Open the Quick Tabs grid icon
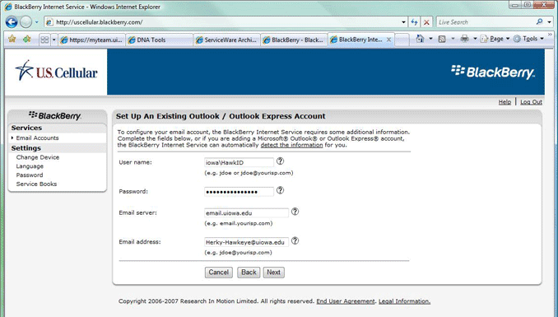Viewport: 558px width, 317px height. point(44,40)
